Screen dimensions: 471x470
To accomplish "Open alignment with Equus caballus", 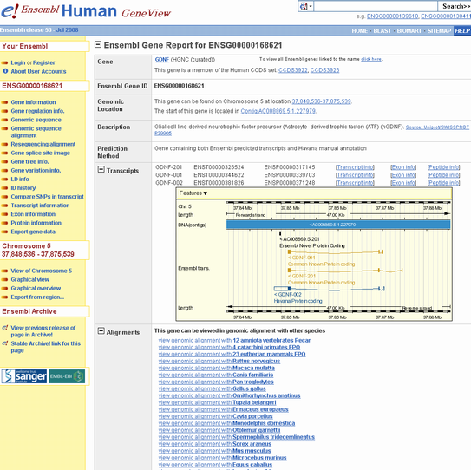I will (215, 465).
